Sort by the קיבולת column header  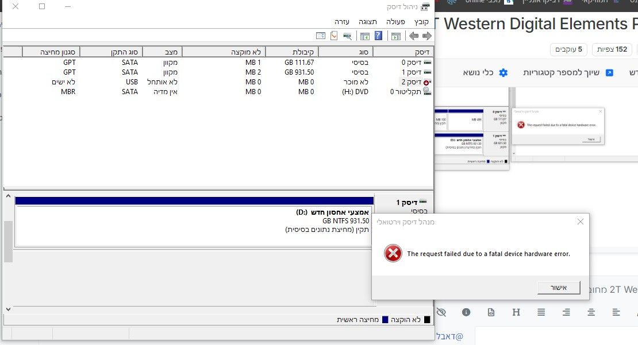pos(292,52)
